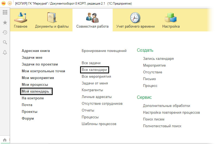Open Почта from navigation list
This screenshot has width=215, height=144.
point(27,105)
